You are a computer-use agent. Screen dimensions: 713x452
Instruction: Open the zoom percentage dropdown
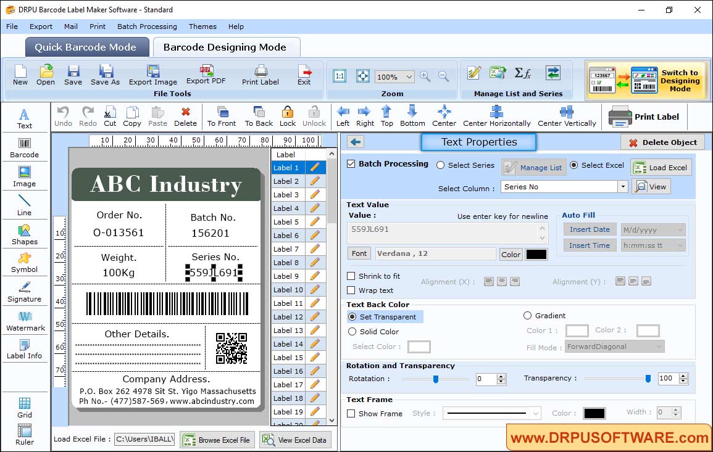pos(409,76)
